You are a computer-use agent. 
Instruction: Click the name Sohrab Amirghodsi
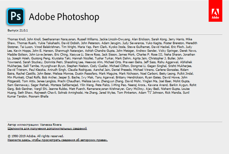70,93
